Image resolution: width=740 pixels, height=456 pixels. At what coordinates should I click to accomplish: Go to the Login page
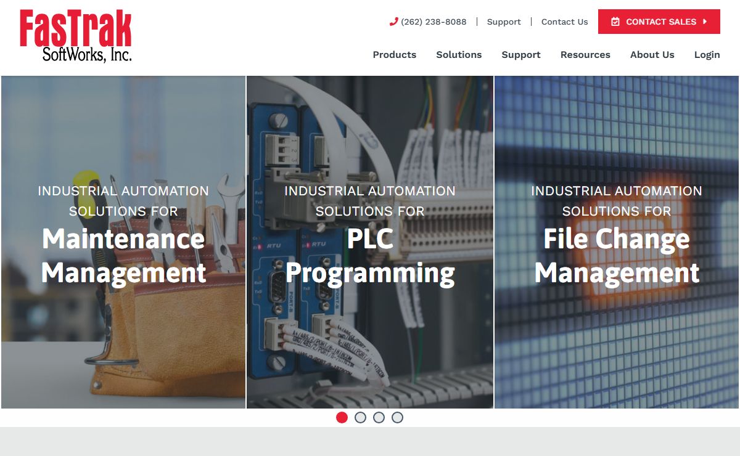(707, 54)
